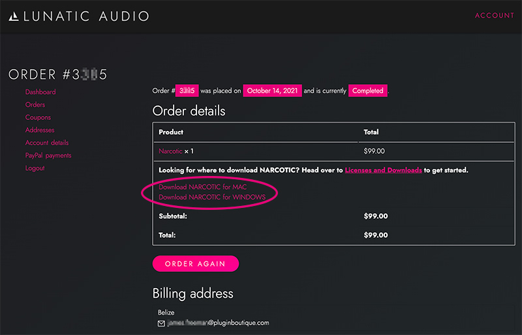Click the Lunatic Audio triangle logo icon
Viewport: 522px width, 335px height.
14,16
